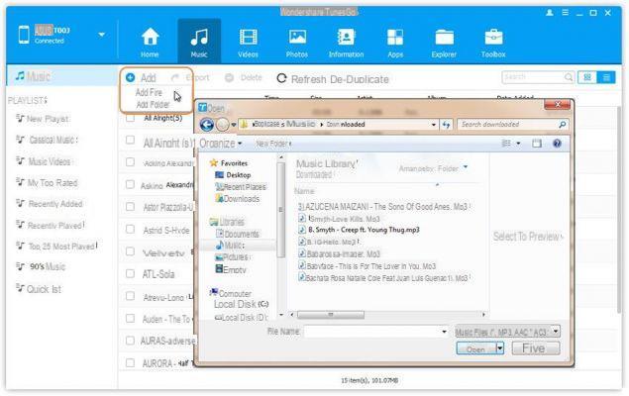Switch to list view icon
This screenshot has width=629, height=396.
coord(606,77)
